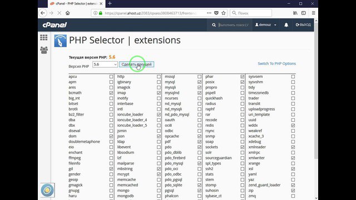The image size is (356, 200).
Task: Enable the apcu extension checkbox
Action: [111, 77]
